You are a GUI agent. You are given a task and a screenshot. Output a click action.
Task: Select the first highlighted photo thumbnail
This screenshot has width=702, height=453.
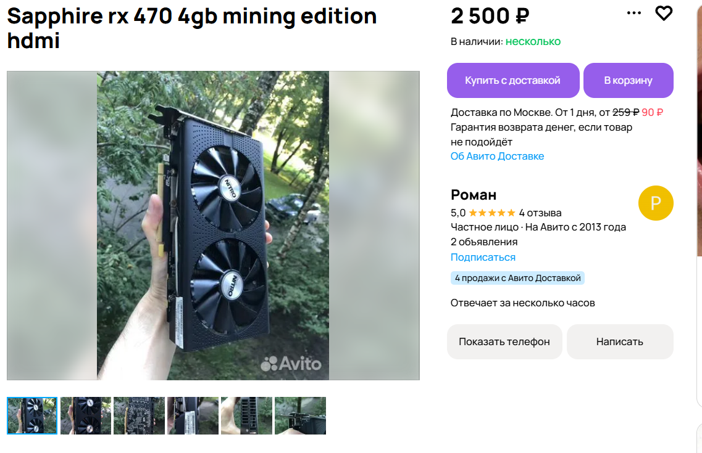coord(32,415)
